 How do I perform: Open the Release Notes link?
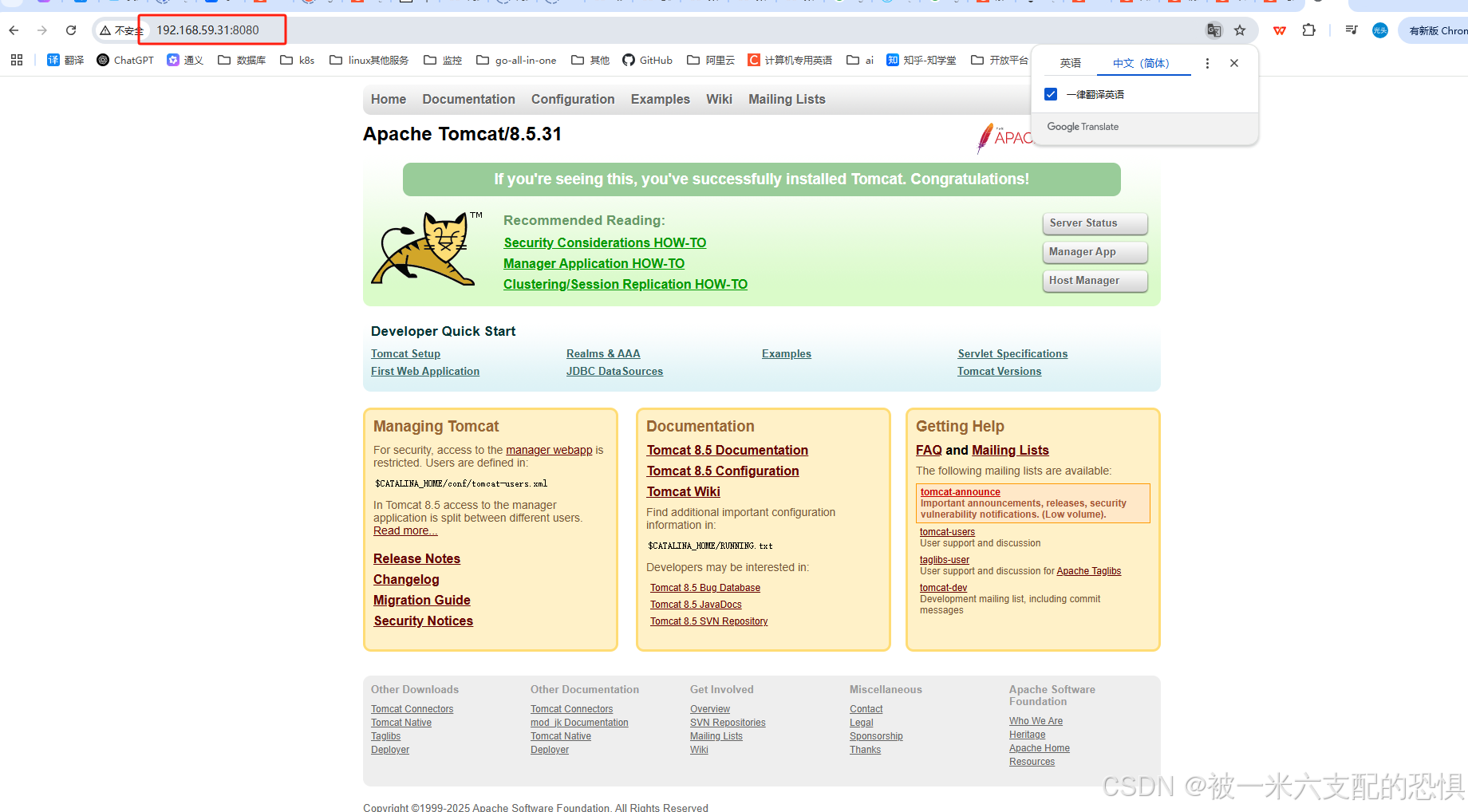[x=416, y=558]
